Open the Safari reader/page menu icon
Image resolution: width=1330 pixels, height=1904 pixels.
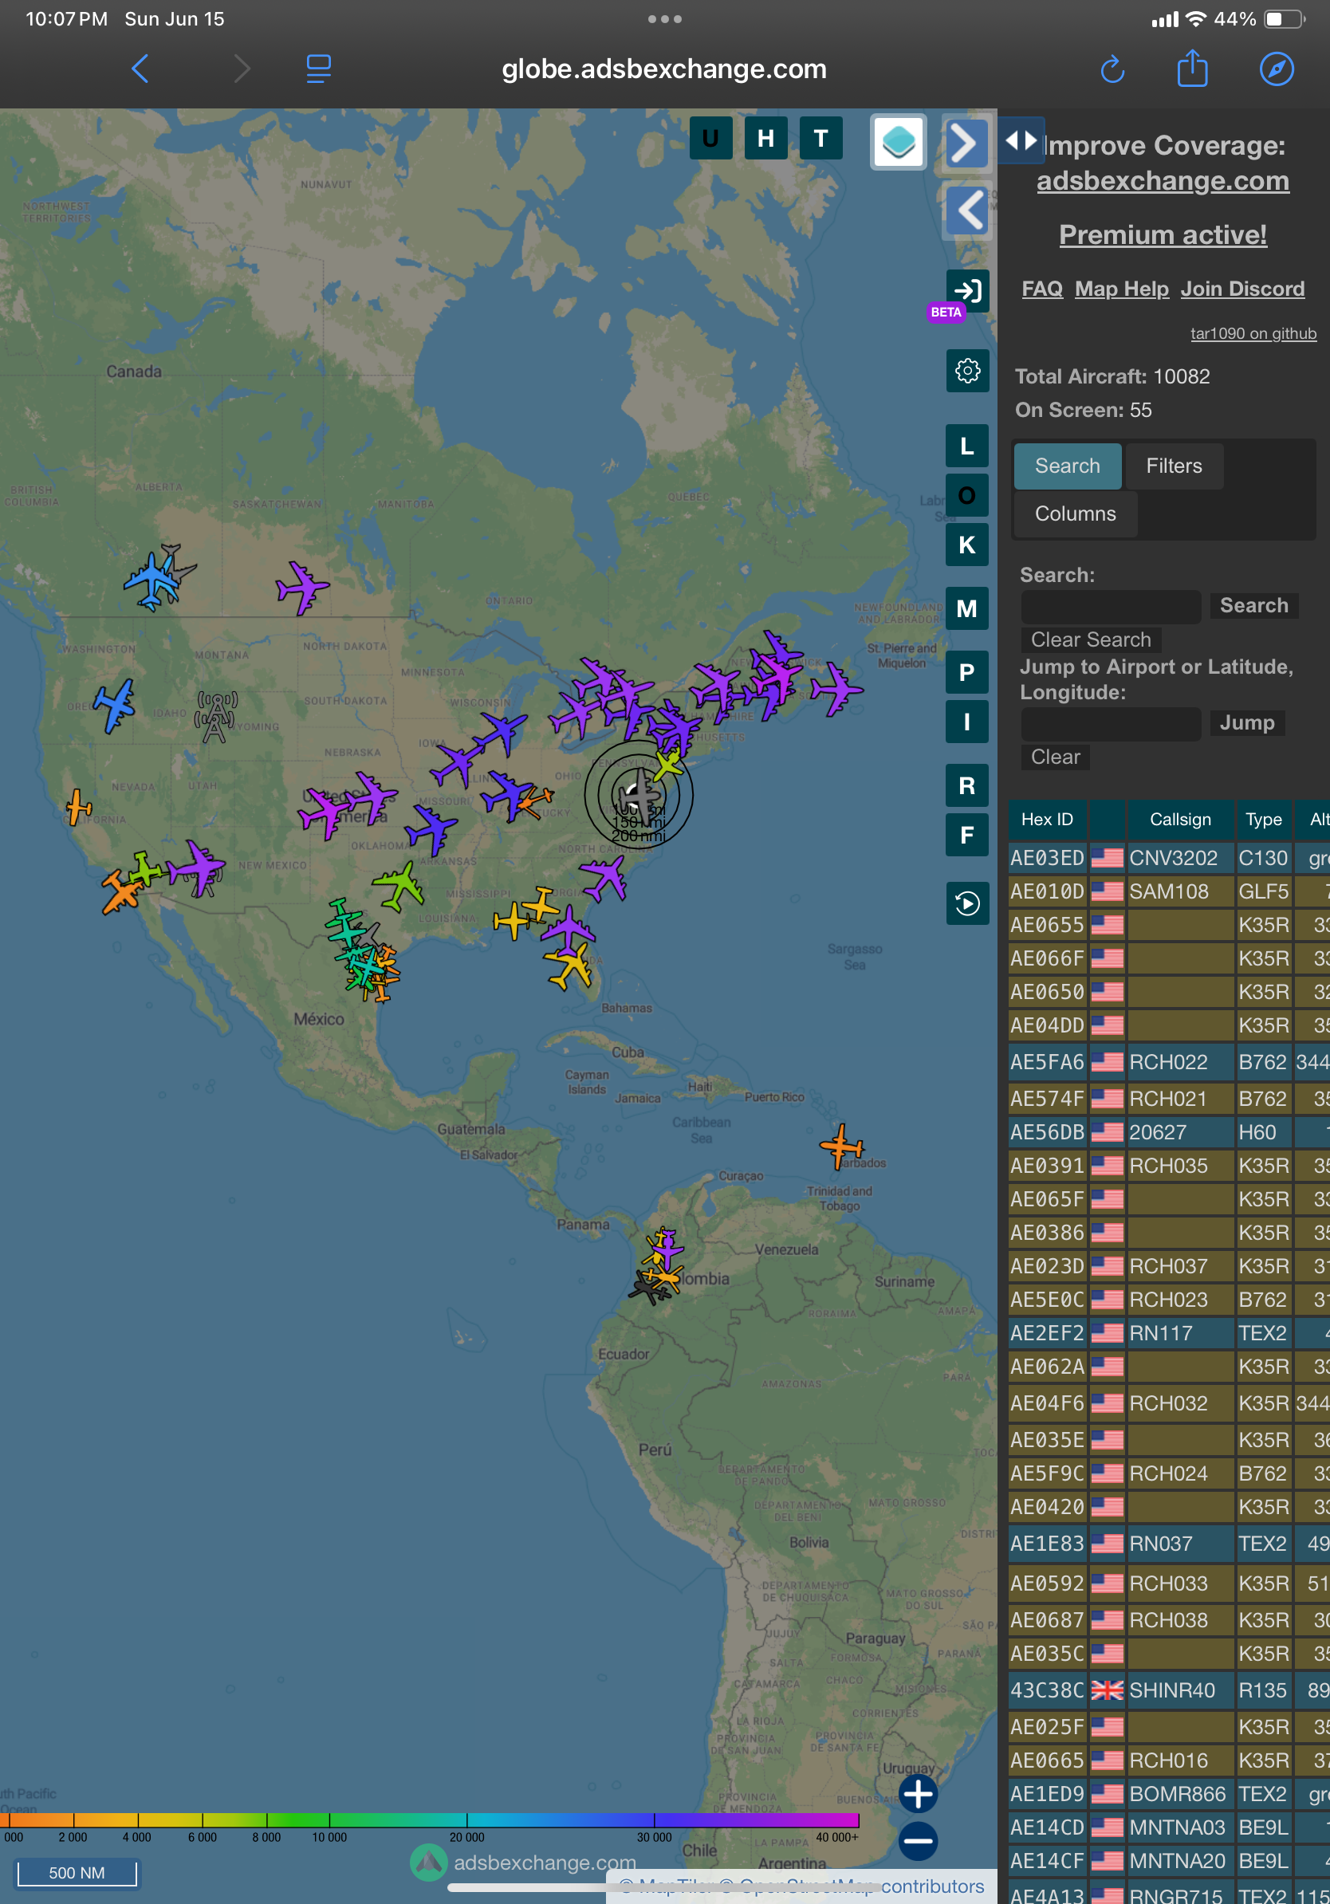318,69
